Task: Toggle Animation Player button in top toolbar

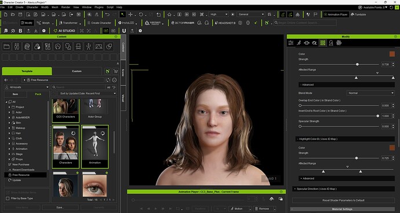Action: [336, 14]
